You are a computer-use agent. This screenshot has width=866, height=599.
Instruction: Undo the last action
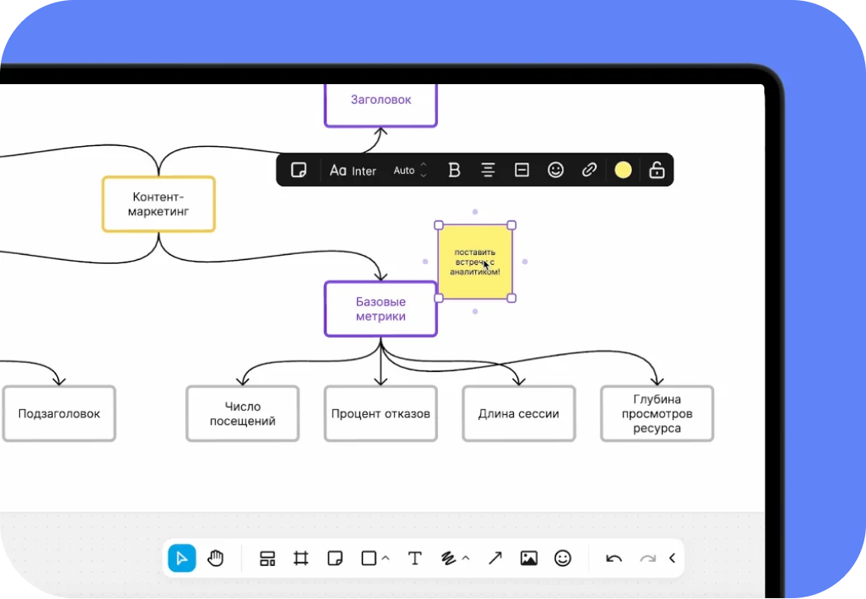pos(614,559)
